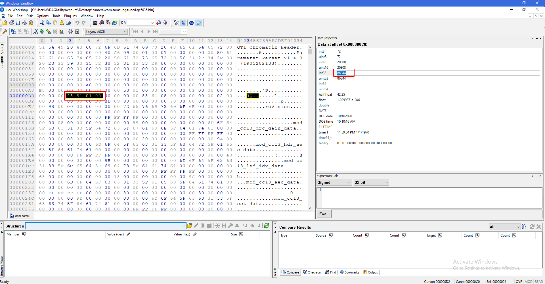Switch to the Output results tab
This screenshot has height=284, width=545.
click(370, 272)
